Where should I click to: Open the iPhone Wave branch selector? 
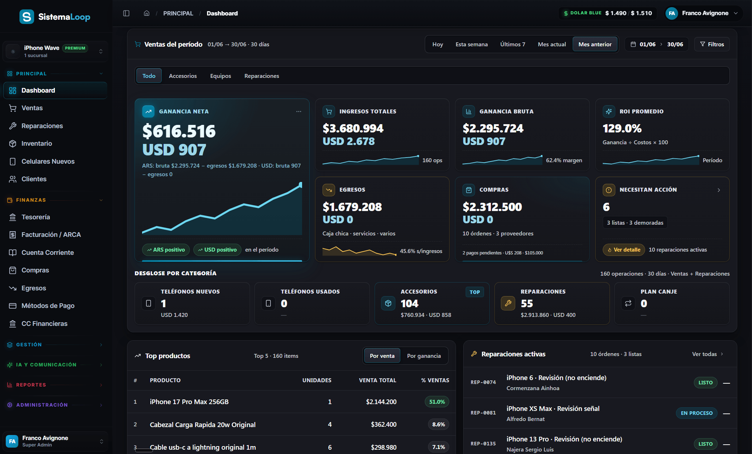[55, 51]
